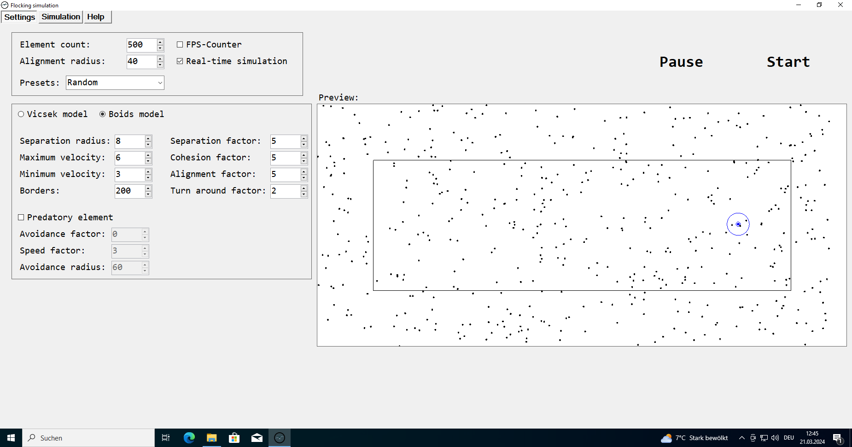Viewport: 852px width, 447px height.
Task: Increase Cohesion factor with up arrow
Action: click(x=304, y=155)
